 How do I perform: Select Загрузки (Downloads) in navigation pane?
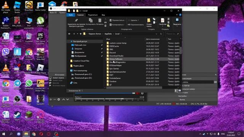(78, 49)
